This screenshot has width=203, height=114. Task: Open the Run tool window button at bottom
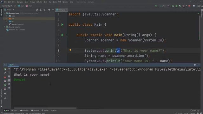(x=6, y=111)
